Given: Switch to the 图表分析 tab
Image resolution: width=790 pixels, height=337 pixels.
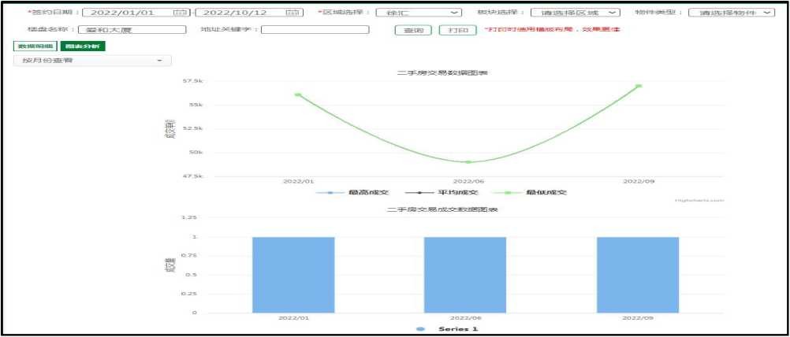Looking at the screenshot, I should coord(83,46).
